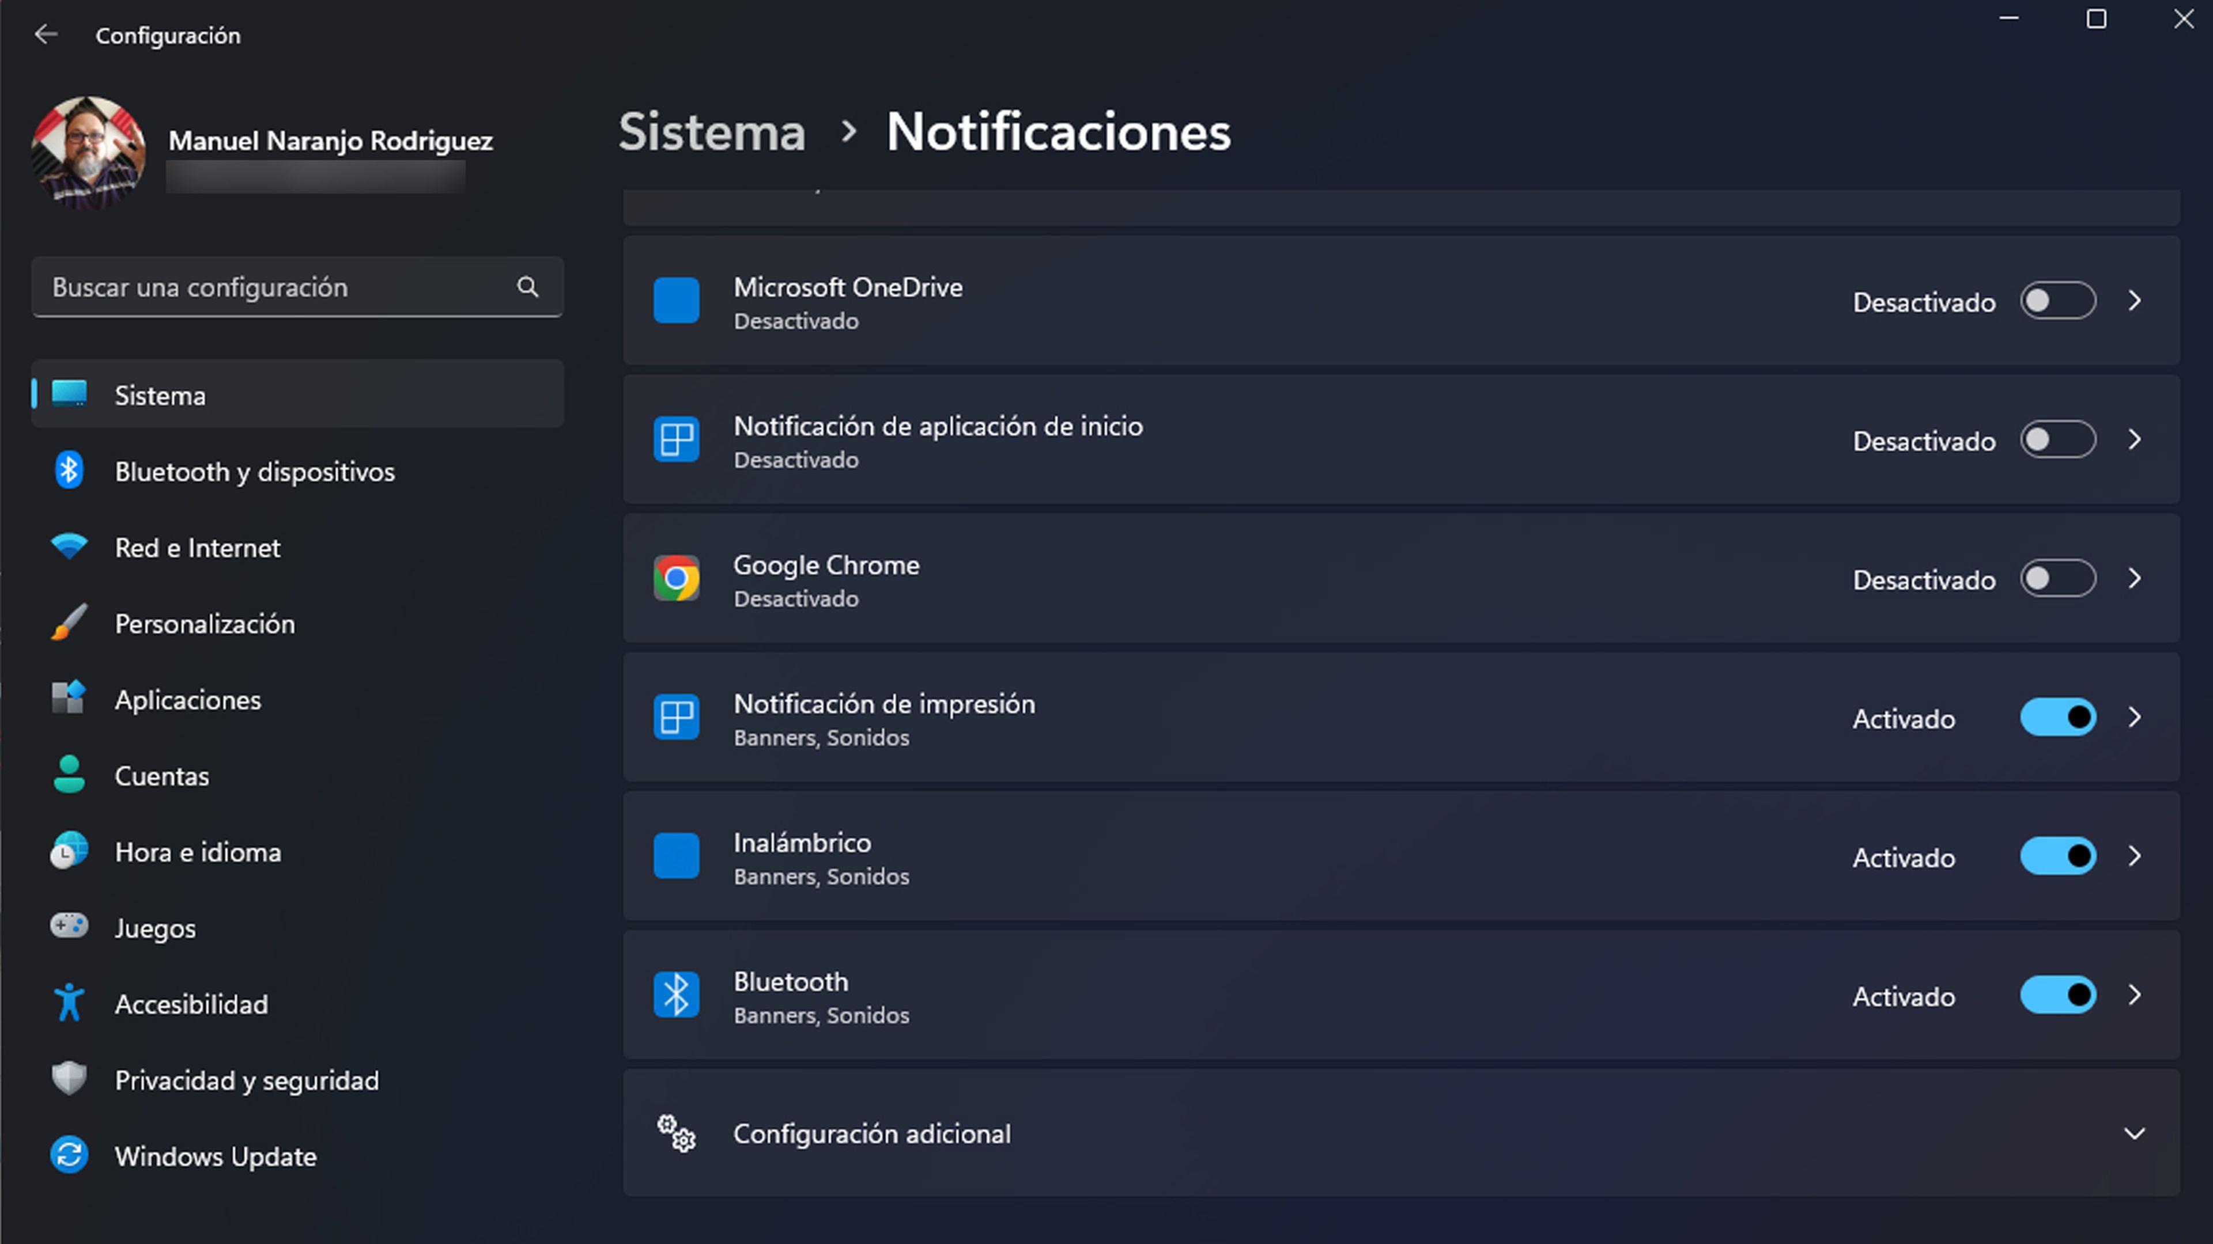Go to Juegos settings

297,928
